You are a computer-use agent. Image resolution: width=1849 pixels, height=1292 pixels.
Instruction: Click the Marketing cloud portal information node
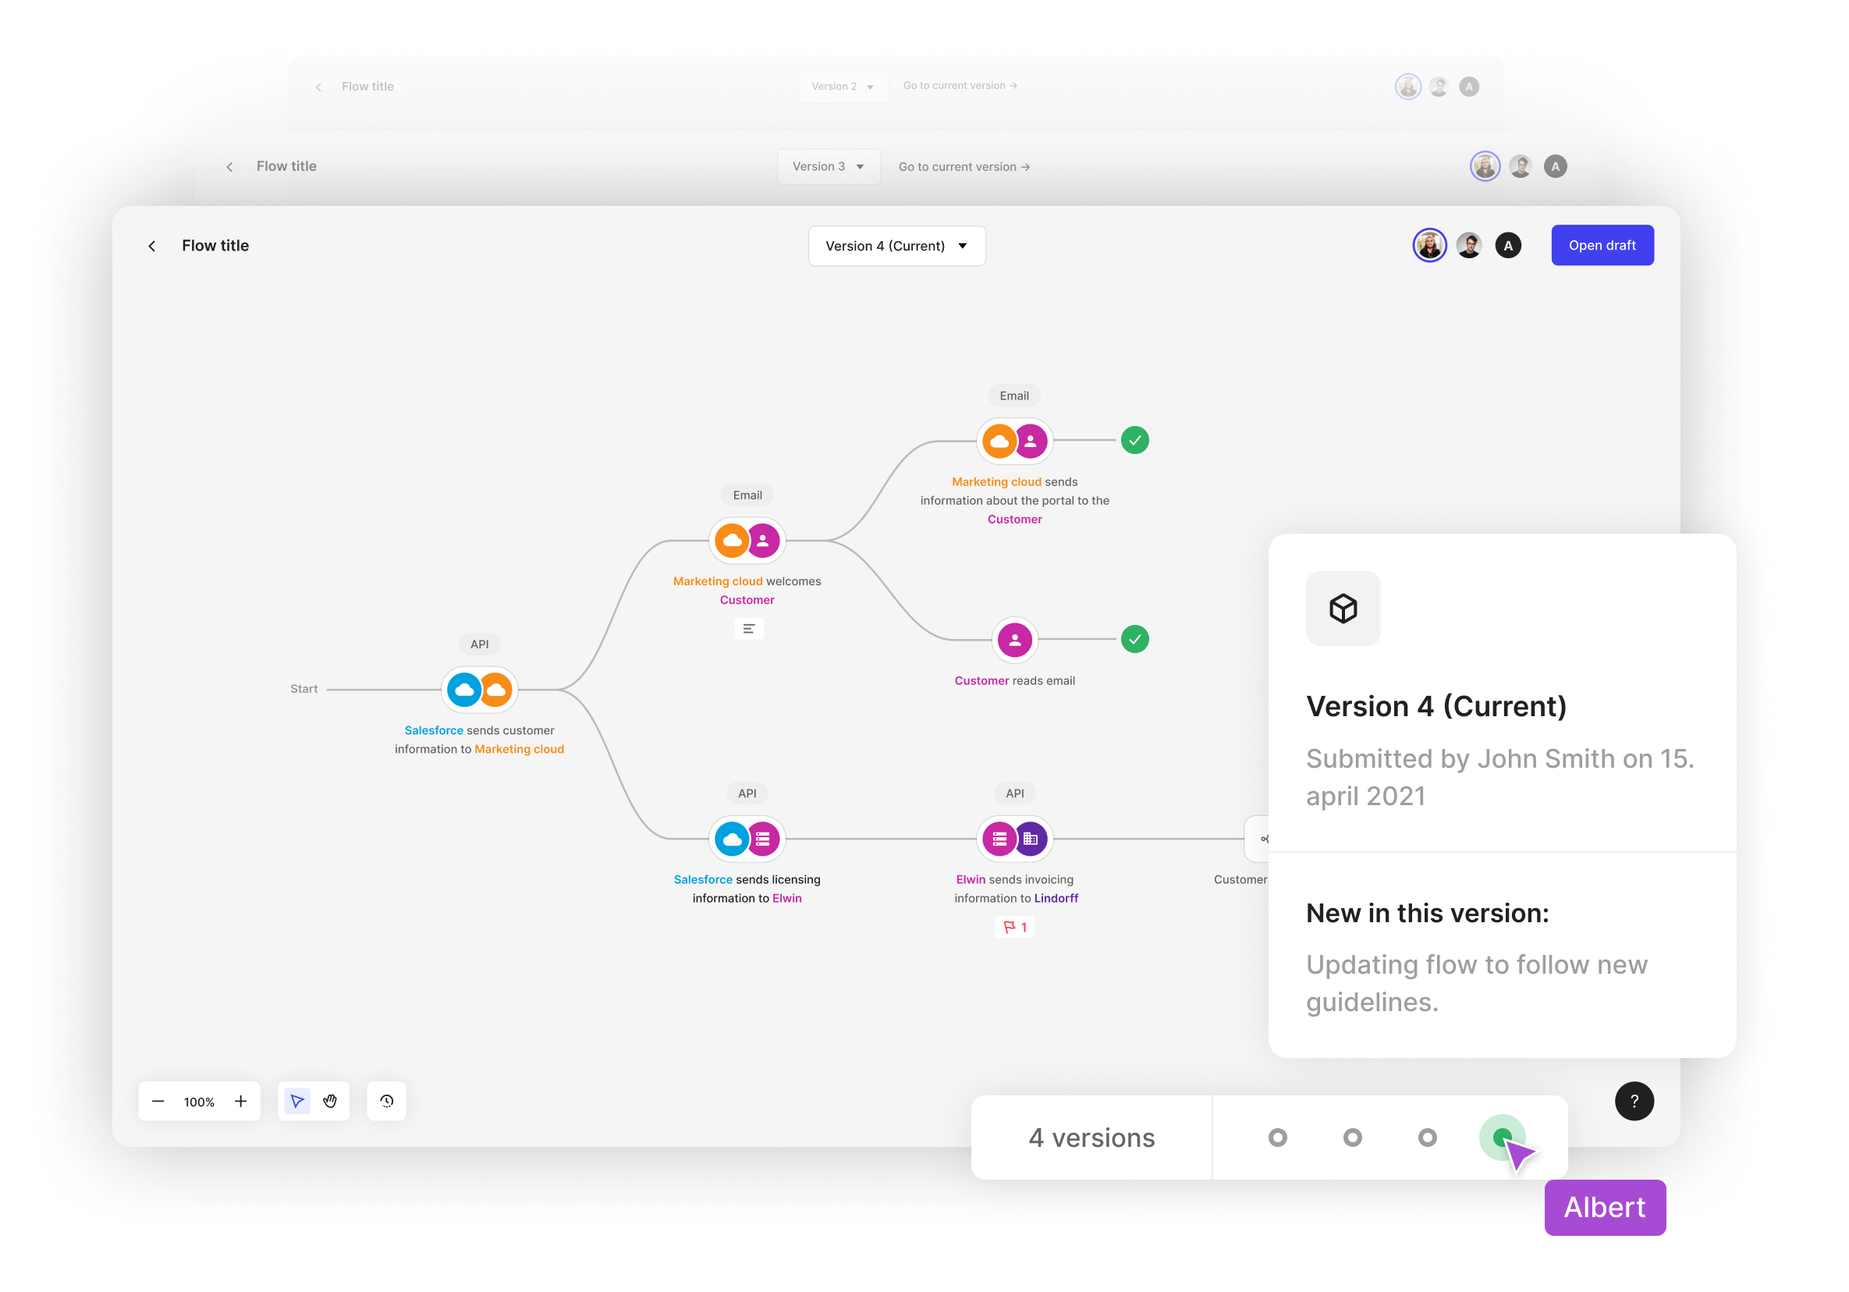point(1015,442)
